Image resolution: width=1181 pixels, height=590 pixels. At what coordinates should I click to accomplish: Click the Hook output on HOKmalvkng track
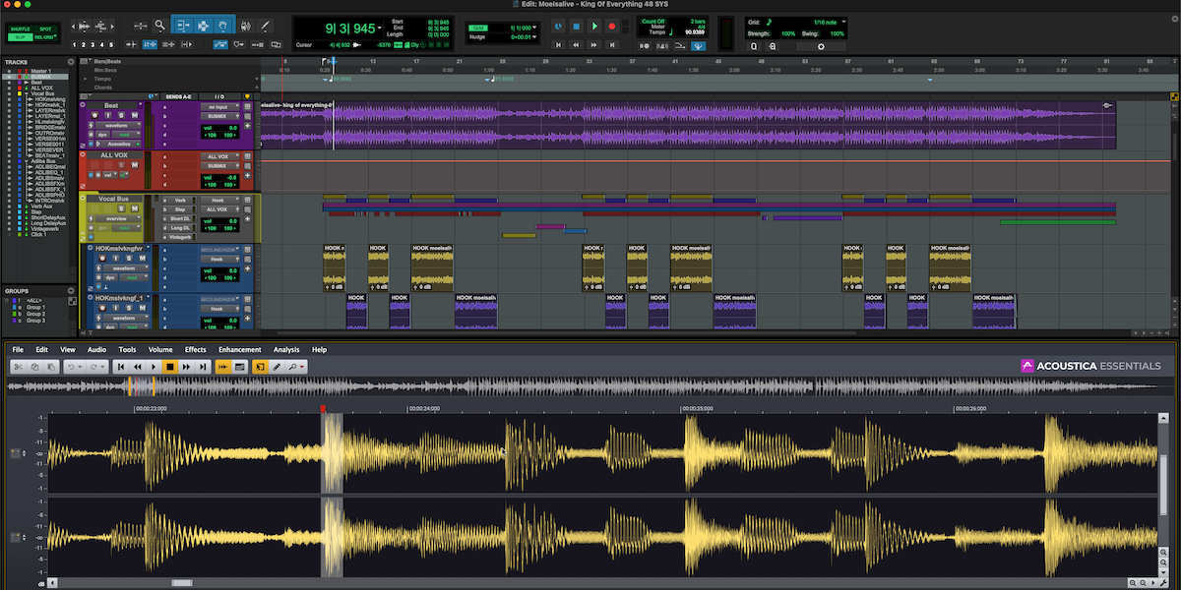pyautogui.click(x=218, y=259)
